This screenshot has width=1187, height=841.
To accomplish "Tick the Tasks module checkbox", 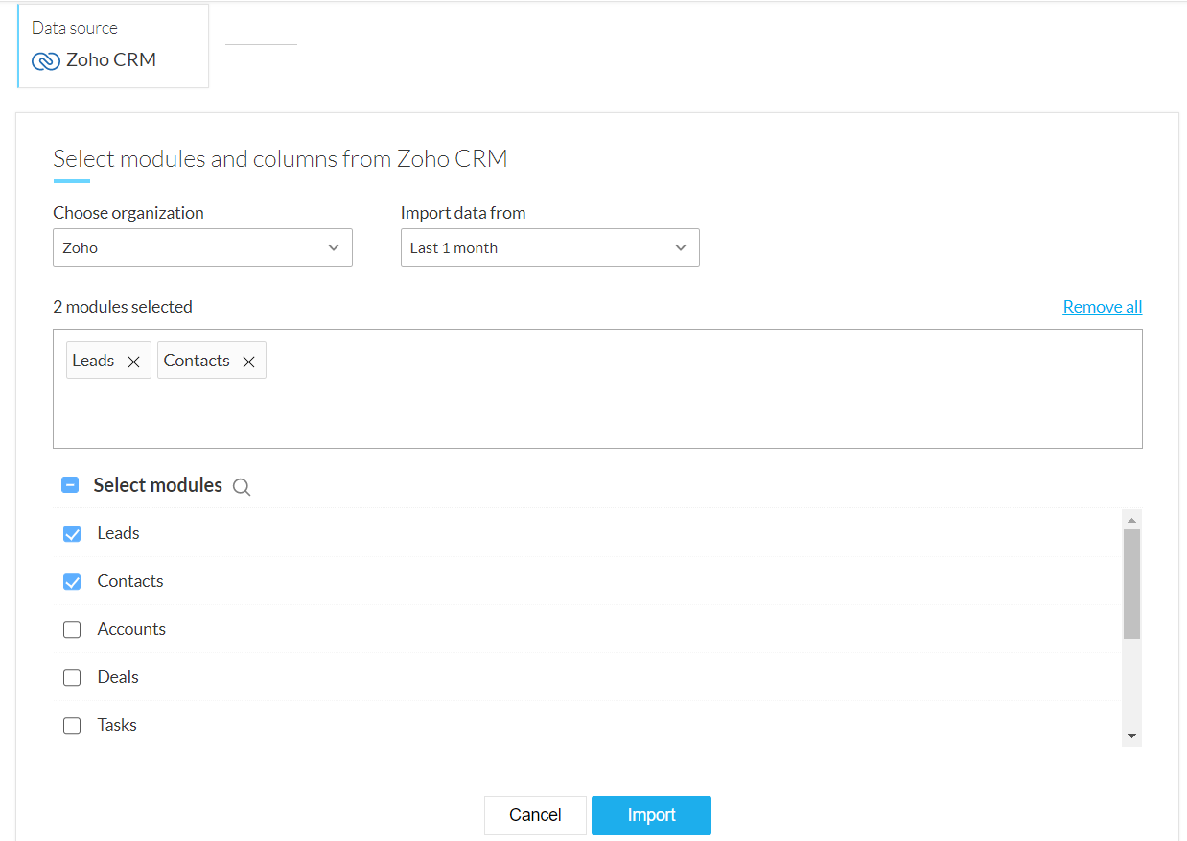I will (x=72, y=725).
